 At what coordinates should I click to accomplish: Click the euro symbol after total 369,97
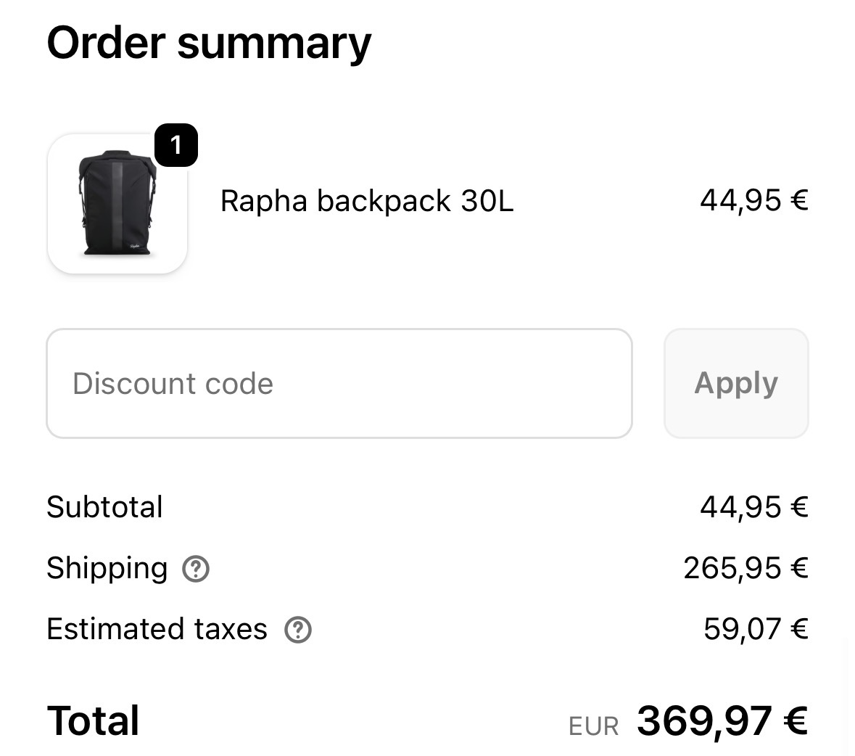(x=796, y=721)
